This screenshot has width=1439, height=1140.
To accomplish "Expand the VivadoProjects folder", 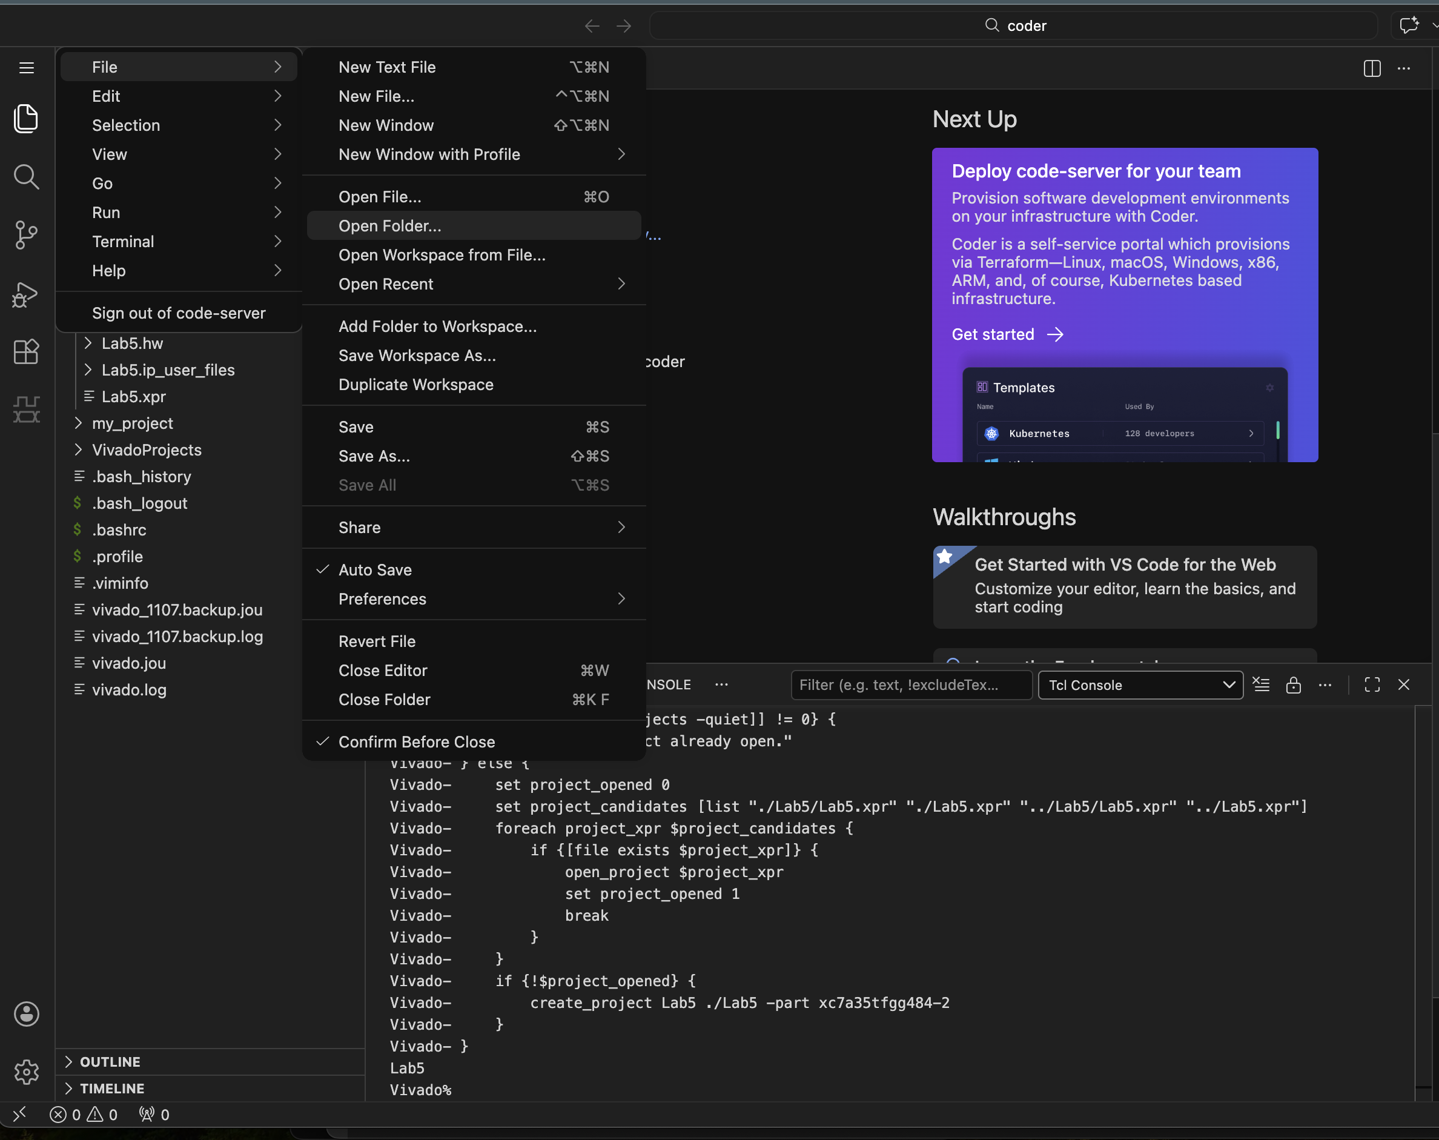I will tap(146, 450).
